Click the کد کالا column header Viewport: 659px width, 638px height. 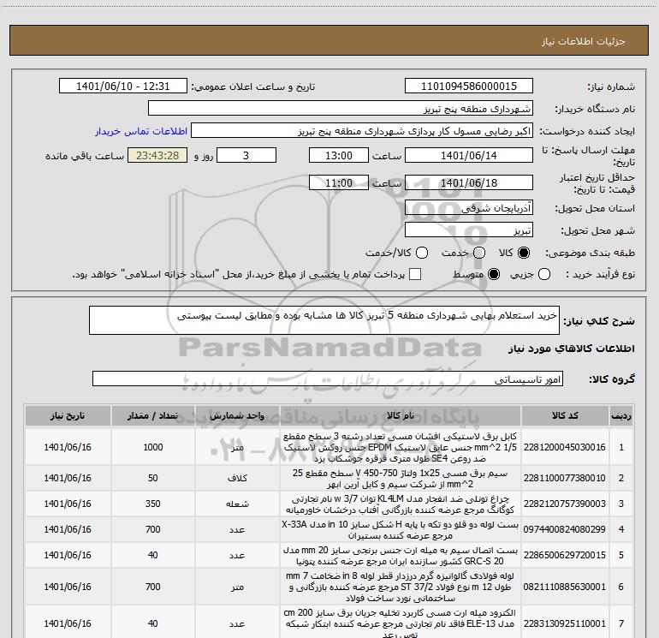point(565,415)
